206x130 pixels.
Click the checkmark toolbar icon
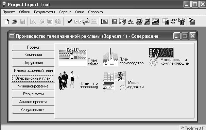69,21
